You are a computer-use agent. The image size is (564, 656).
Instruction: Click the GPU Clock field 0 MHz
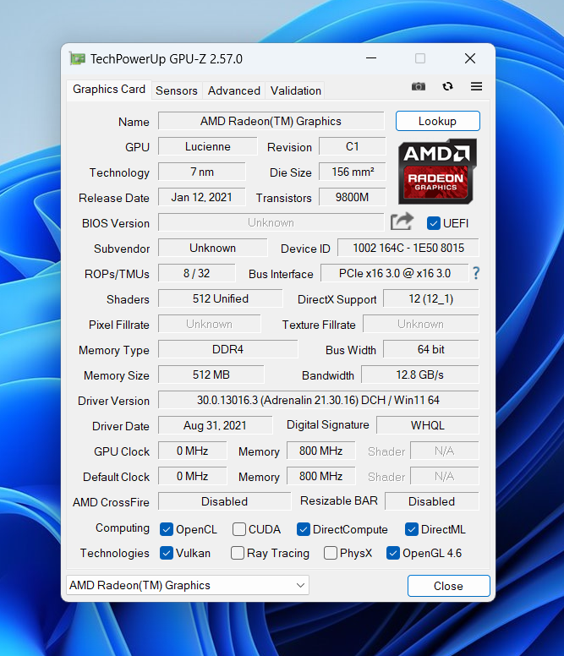click(193, 451)
